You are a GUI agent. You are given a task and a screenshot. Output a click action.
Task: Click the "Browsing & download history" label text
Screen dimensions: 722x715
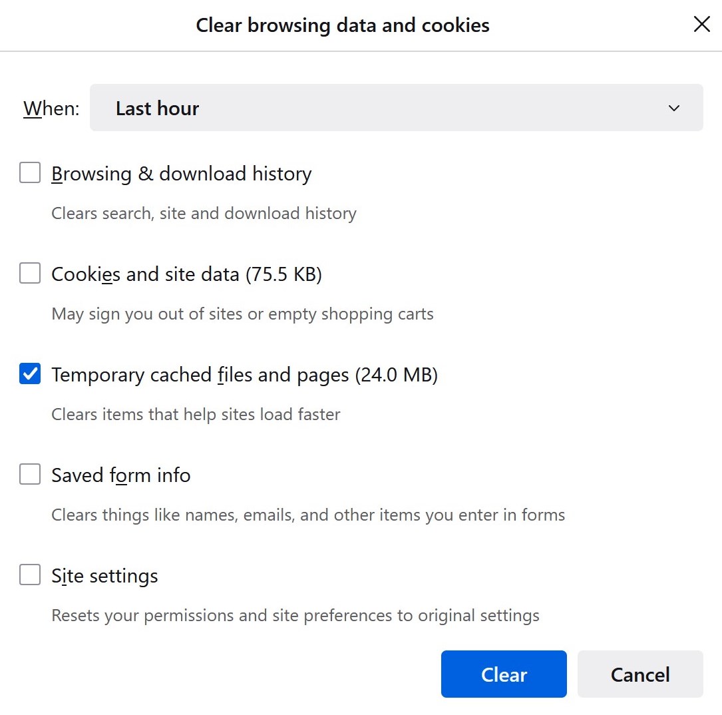181,174
